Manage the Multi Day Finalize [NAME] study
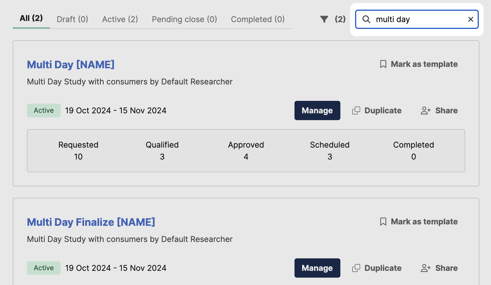The width and height of the screenshot is (491, 285). 317,268
